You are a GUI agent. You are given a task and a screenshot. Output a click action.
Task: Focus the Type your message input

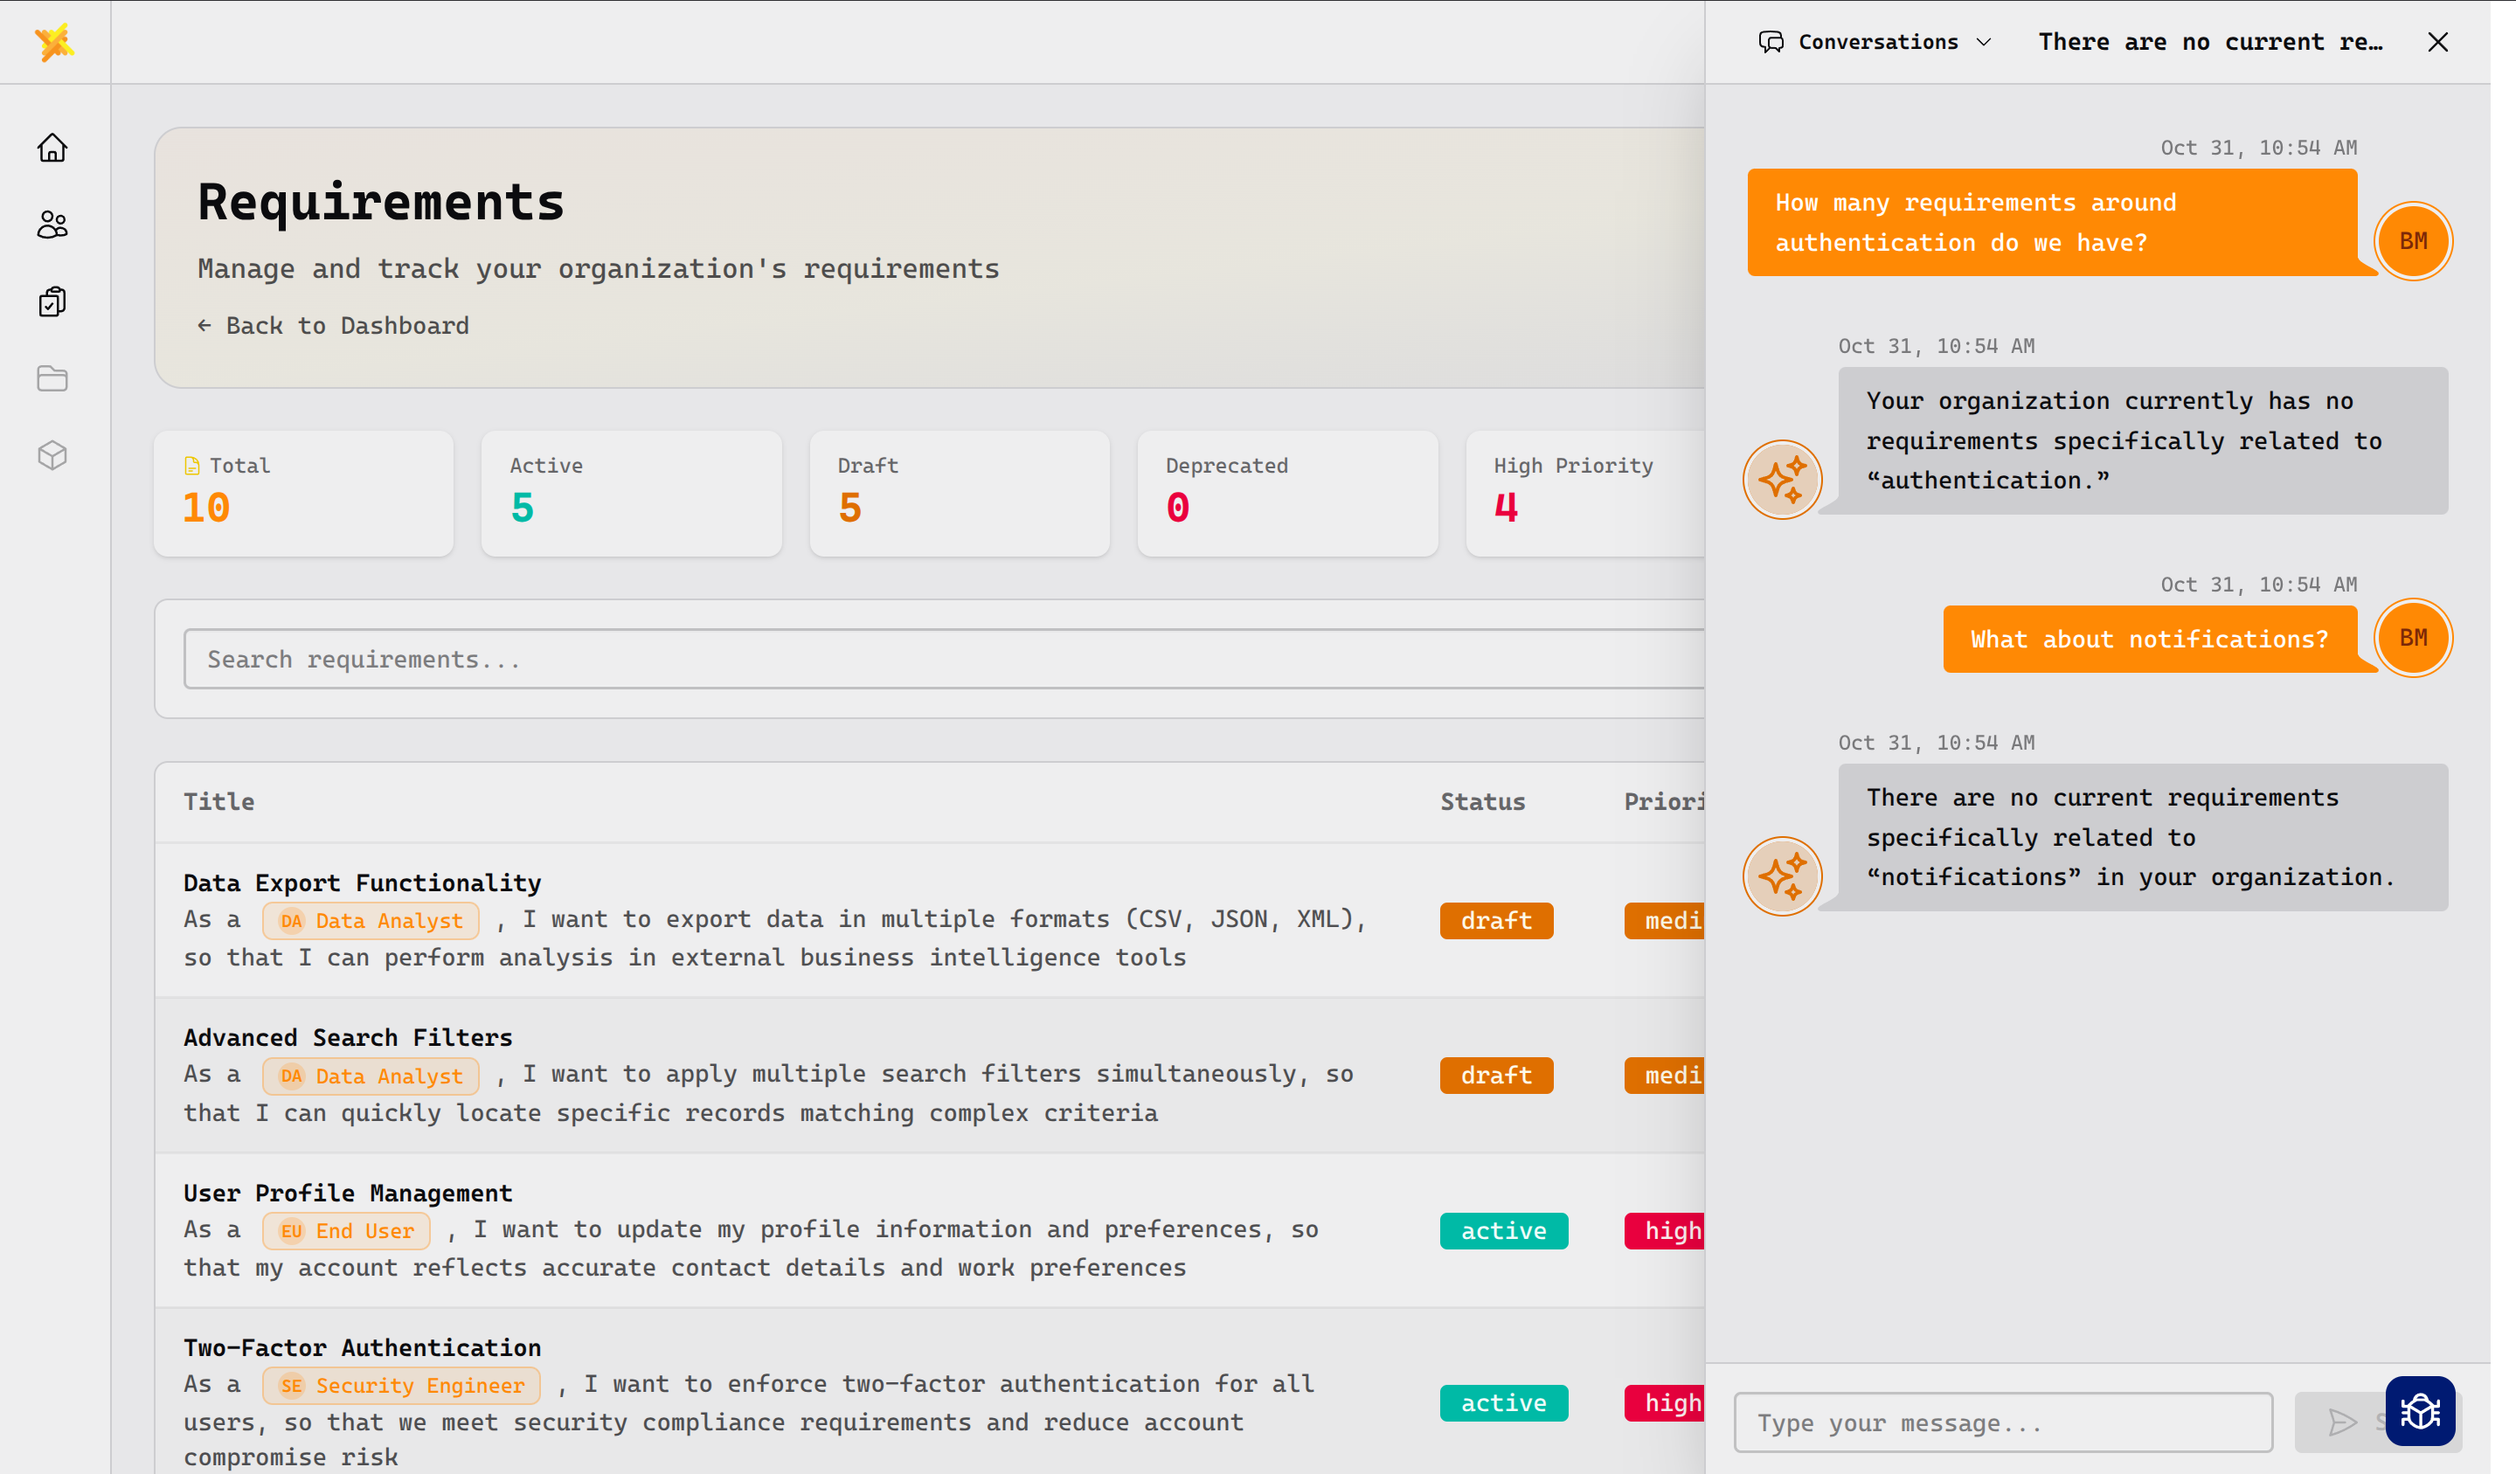click(x=2002, y=1422)
